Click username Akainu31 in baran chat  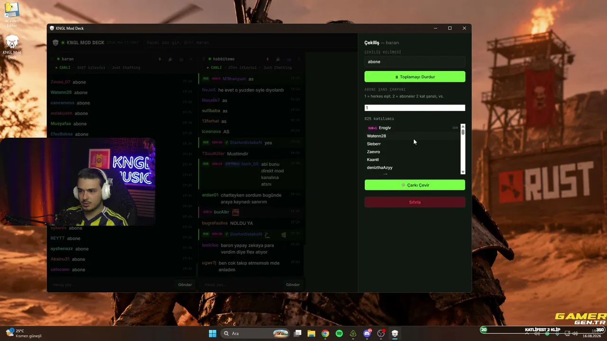[60, 259]
